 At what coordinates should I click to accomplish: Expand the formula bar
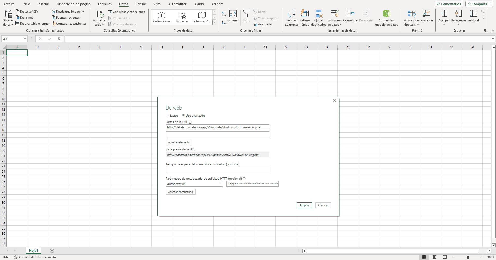click(493, 39)
